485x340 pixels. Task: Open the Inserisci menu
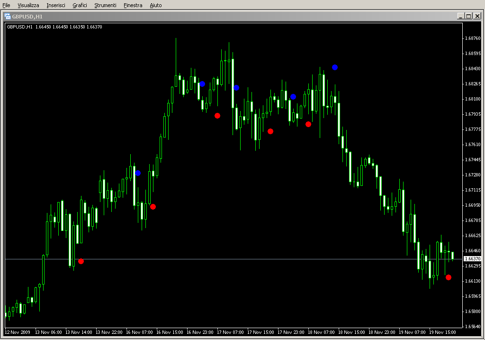click(56, 5)
